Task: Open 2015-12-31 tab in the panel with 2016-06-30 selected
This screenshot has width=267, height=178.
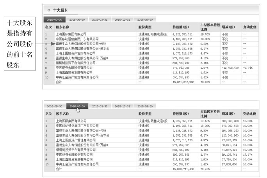Action: click(x=122, y=106)
